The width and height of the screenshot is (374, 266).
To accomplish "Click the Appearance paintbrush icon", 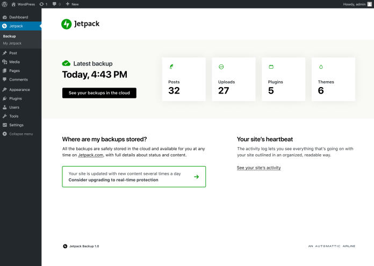I will coord(4,89).
